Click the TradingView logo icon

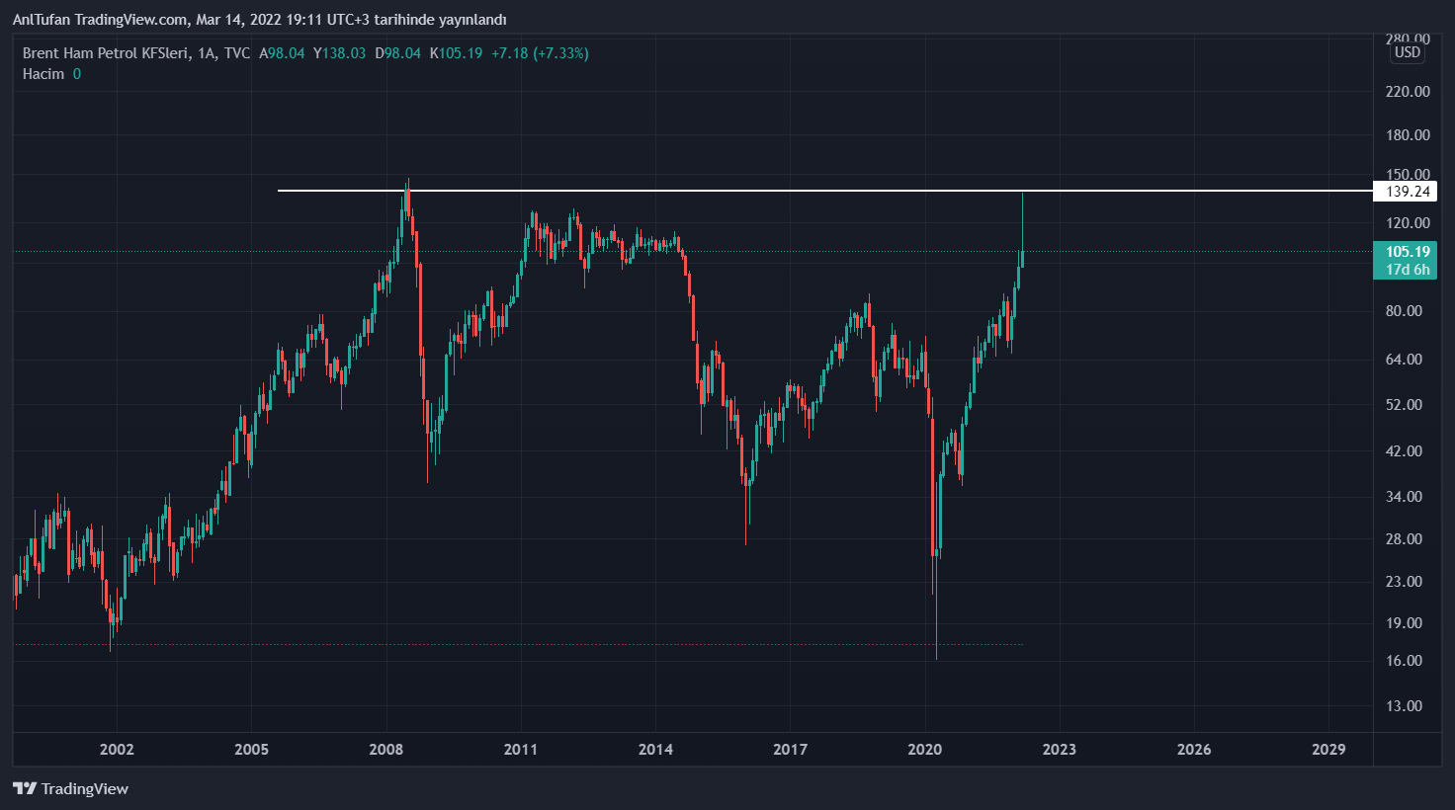[x=25, y=788]
